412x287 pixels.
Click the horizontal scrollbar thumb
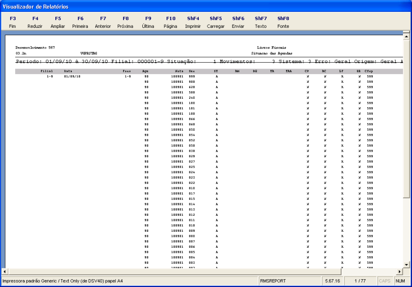click(x=174, y=271)
